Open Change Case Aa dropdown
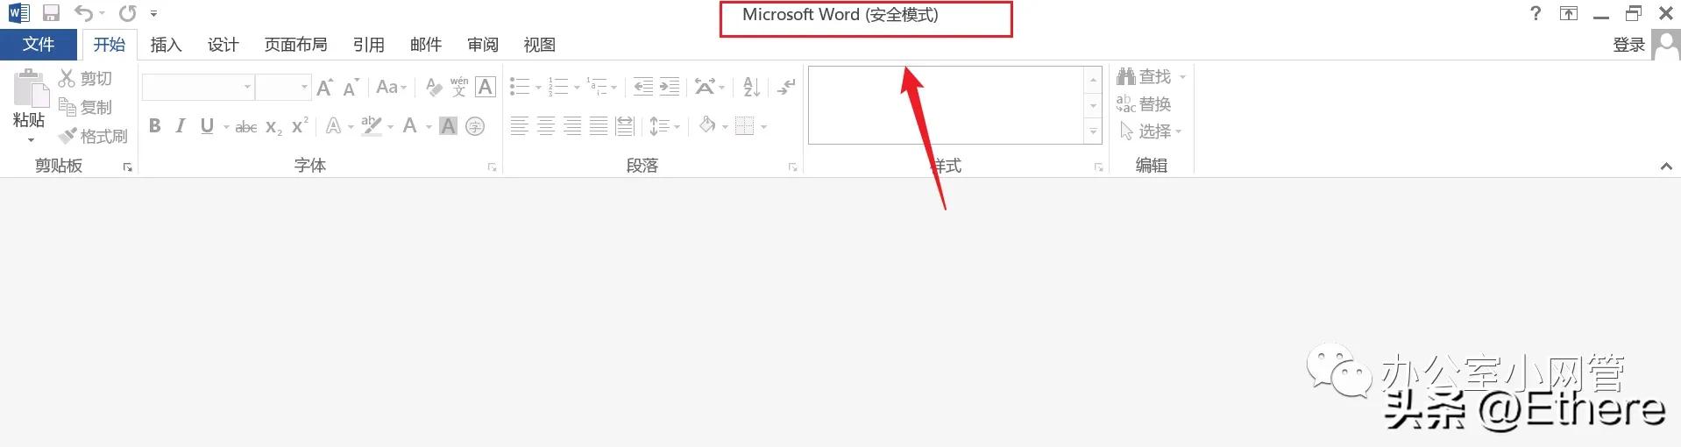This screenshot has width=1681, height=447. click(392, 87)
